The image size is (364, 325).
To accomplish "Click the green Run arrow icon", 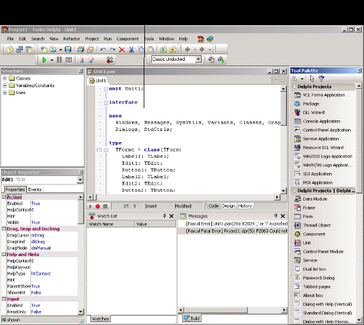I will click(44, 60).
